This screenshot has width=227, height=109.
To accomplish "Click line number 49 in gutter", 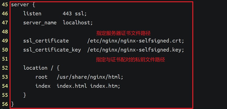I will click(x=5, y=41).
